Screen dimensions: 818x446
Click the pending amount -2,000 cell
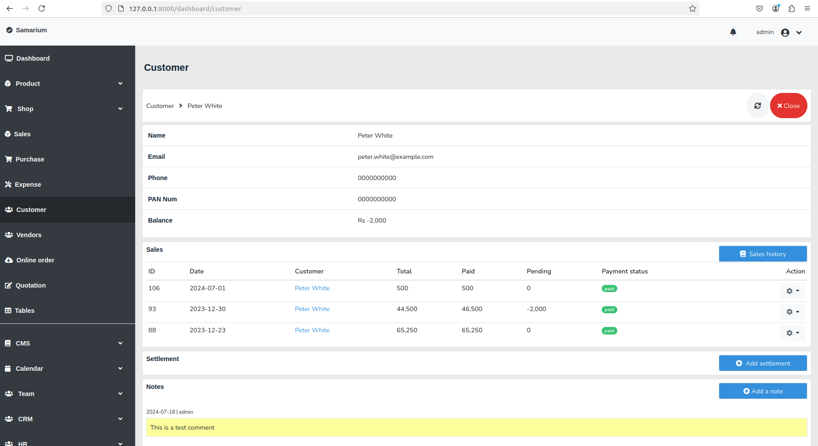(537, 309)
